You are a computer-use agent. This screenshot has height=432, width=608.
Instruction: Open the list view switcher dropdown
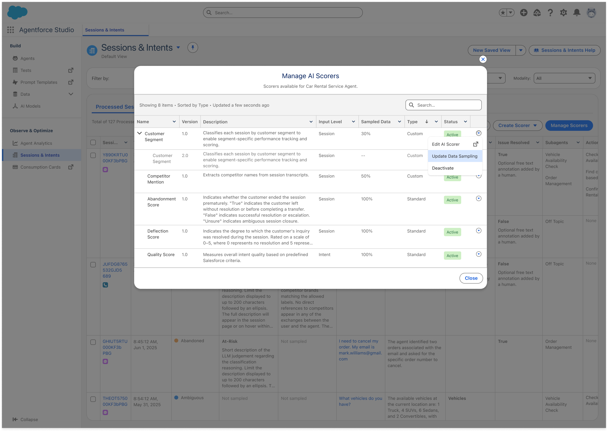tap(178, 48)
